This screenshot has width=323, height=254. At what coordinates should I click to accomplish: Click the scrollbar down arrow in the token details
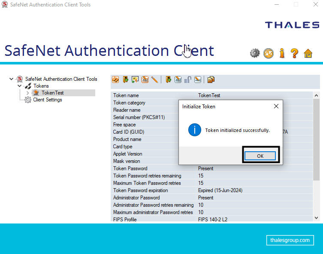pos(317,218)
